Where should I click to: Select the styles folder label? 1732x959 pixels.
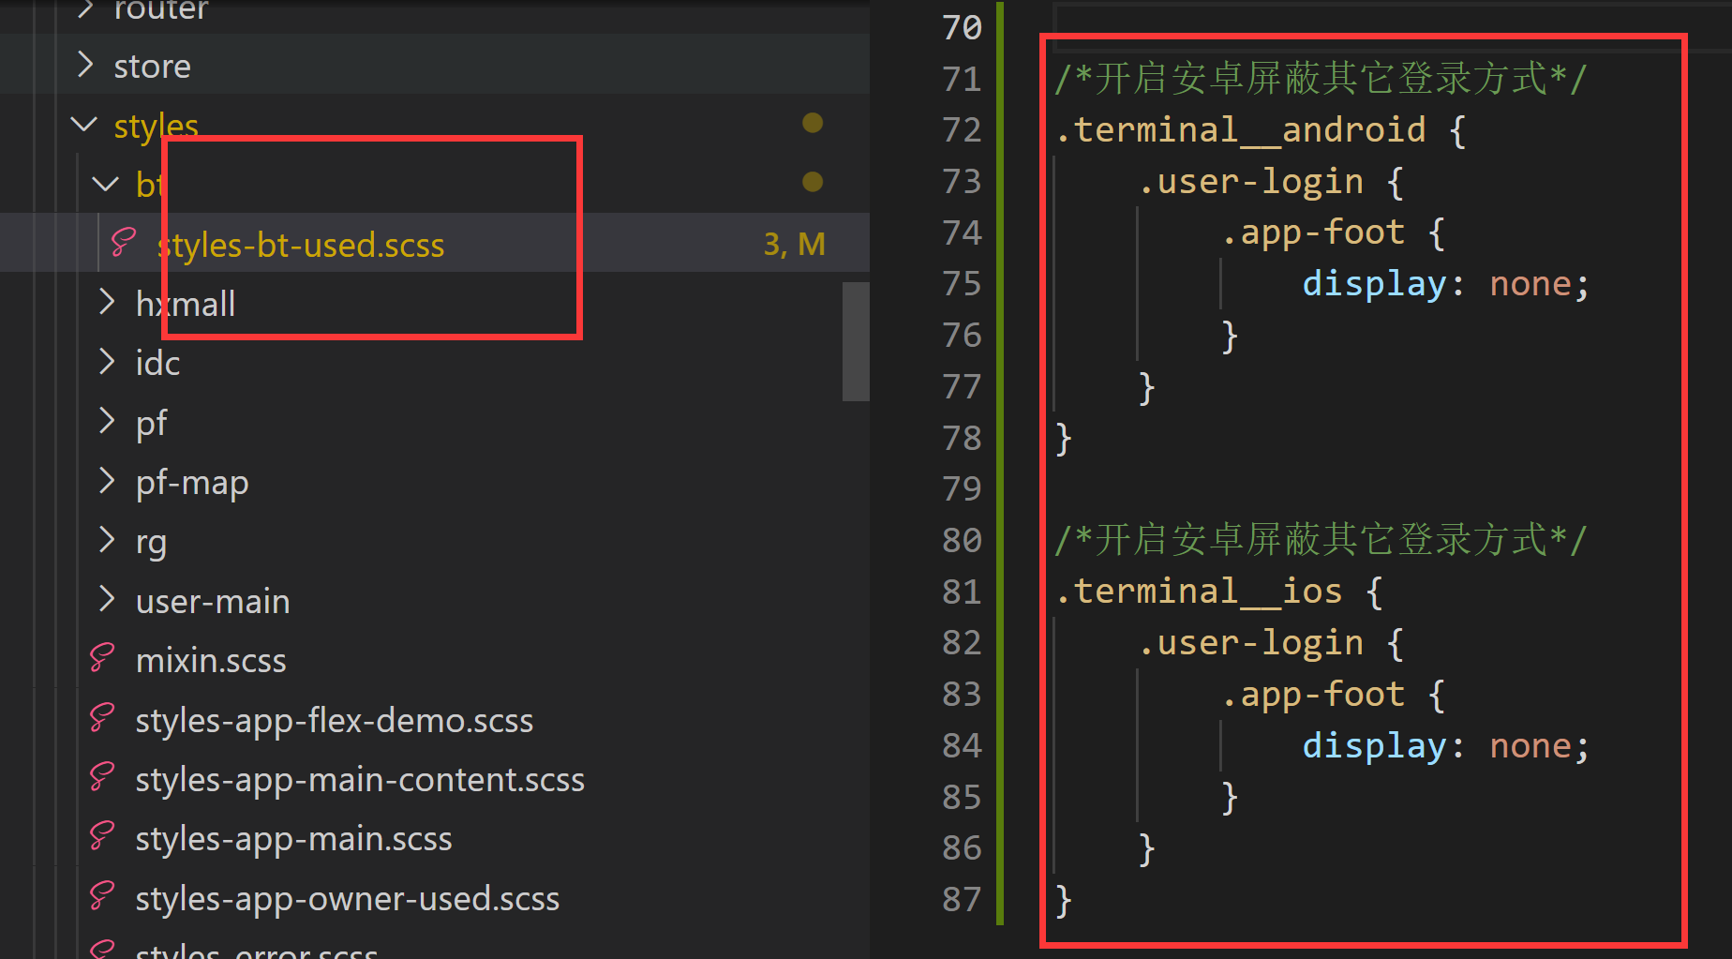click(156, 127)
